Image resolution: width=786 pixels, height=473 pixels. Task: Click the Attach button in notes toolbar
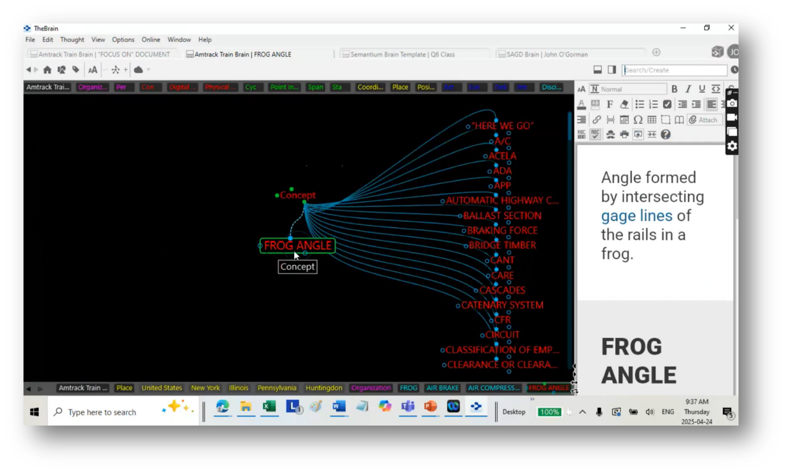click(x=703, y=120)
